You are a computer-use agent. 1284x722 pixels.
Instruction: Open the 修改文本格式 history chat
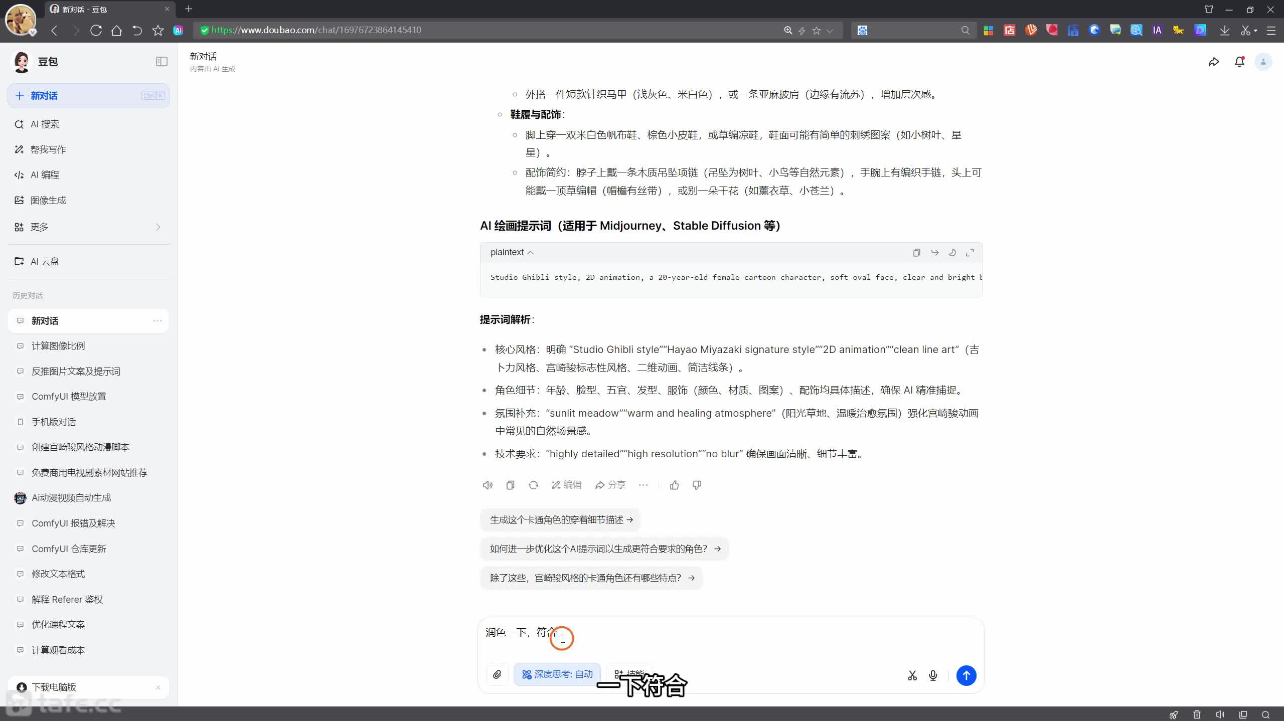coord(88,574)
